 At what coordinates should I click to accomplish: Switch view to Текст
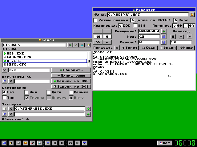point(130,48)
